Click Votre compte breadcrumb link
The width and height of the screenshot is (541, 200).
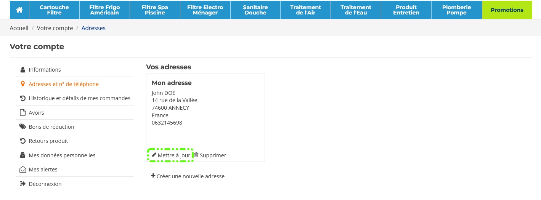(x=55, y=28)
